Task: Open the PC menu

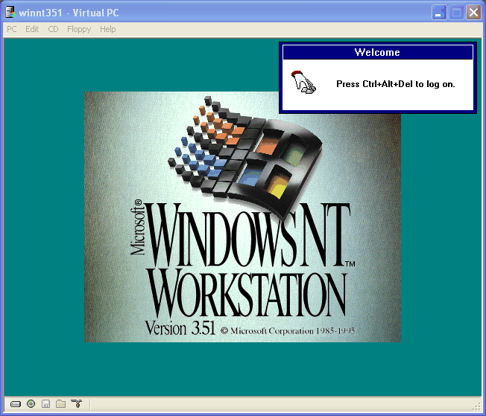Action: (x=12, y=29)
